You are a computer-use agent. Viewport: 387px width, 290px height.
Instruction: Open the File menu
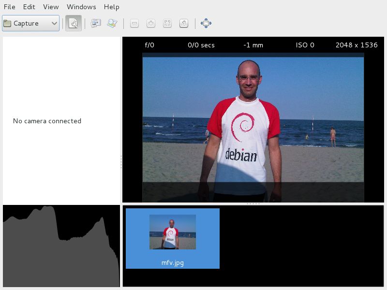[9, 7]
